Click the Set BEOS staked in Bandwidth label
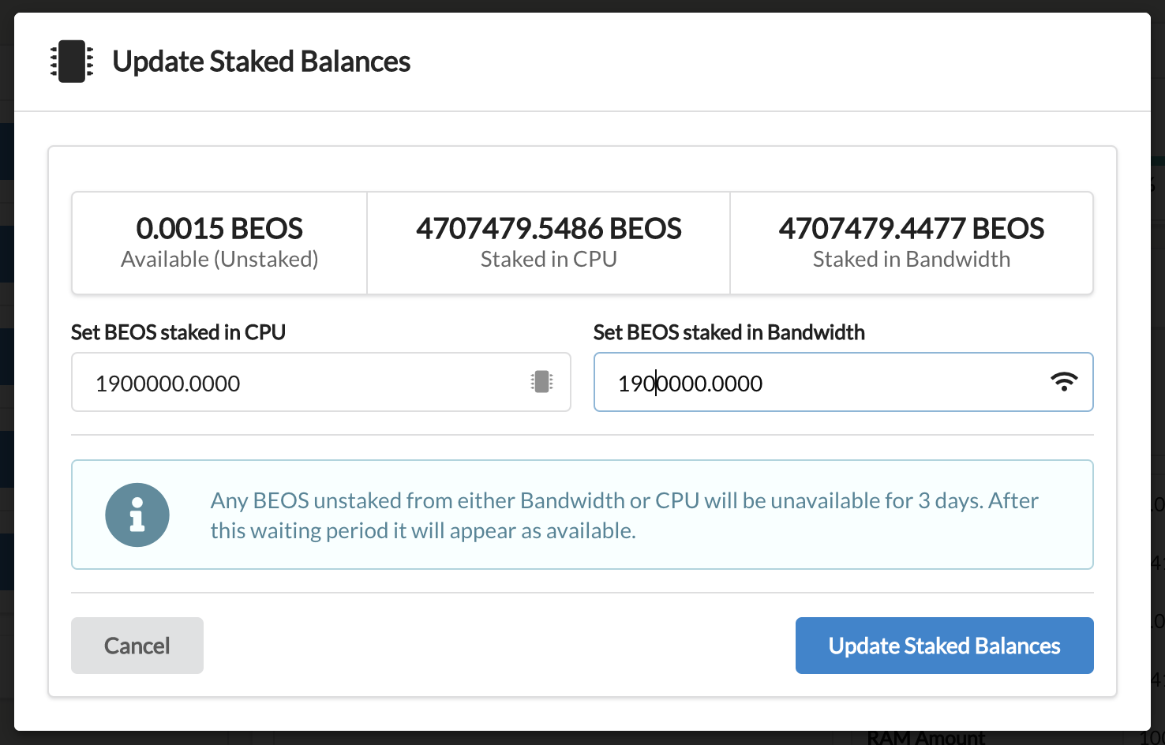This screenshot has height=745, width=1165. coord(729,332)
